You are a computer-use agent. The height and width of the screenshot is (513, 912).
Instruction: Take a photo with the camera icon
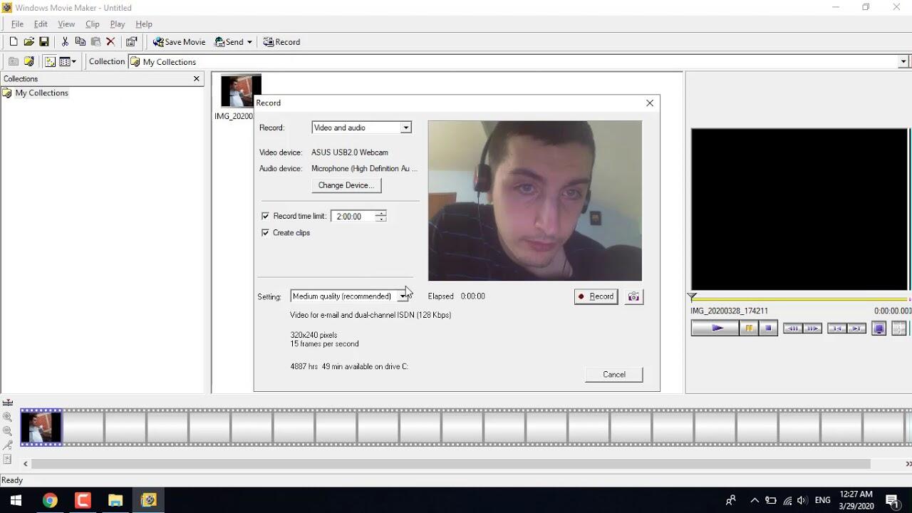tap(633, 296)
